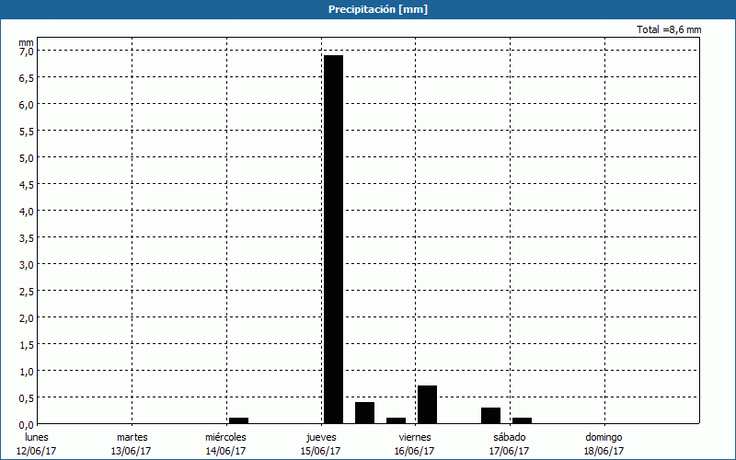Image resolution: width=736 pixels, height=460 pixels.
Task: Select the 'martes' axis label
Action: click(132, 437)
